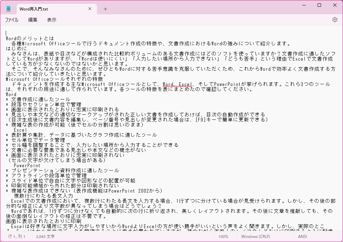This screenshot has height=242, width=343.
Task: Open the ファイル menu
Action: pos(12,20)
